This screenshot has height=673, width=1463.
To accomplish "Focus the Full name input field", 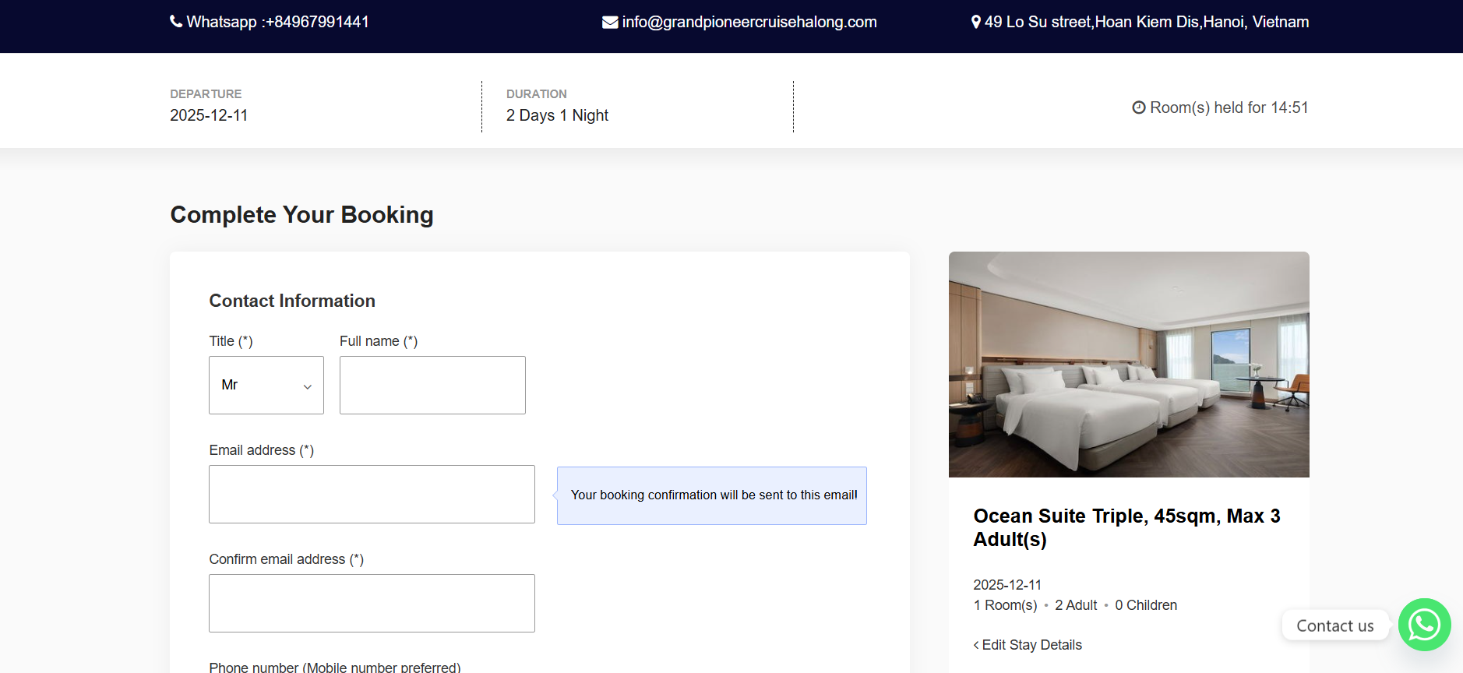I will point(432,385).
